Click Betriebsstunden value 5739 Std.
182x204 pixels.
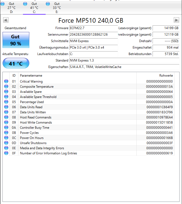point(166,54)
